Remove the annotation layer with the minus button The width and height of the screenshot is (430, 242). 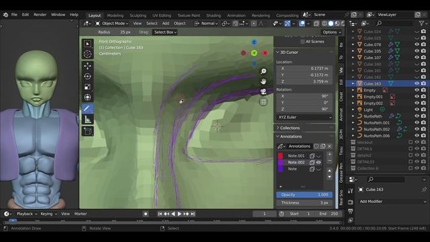tap(330, 161)
